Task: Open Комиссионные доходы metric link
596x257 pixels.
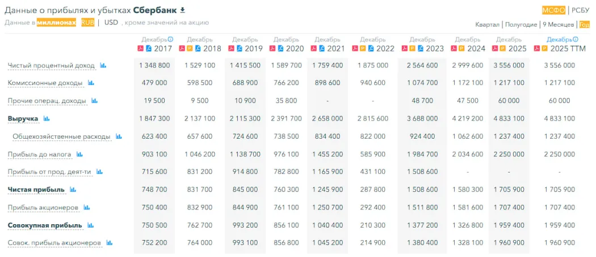Action: (45, 83)
